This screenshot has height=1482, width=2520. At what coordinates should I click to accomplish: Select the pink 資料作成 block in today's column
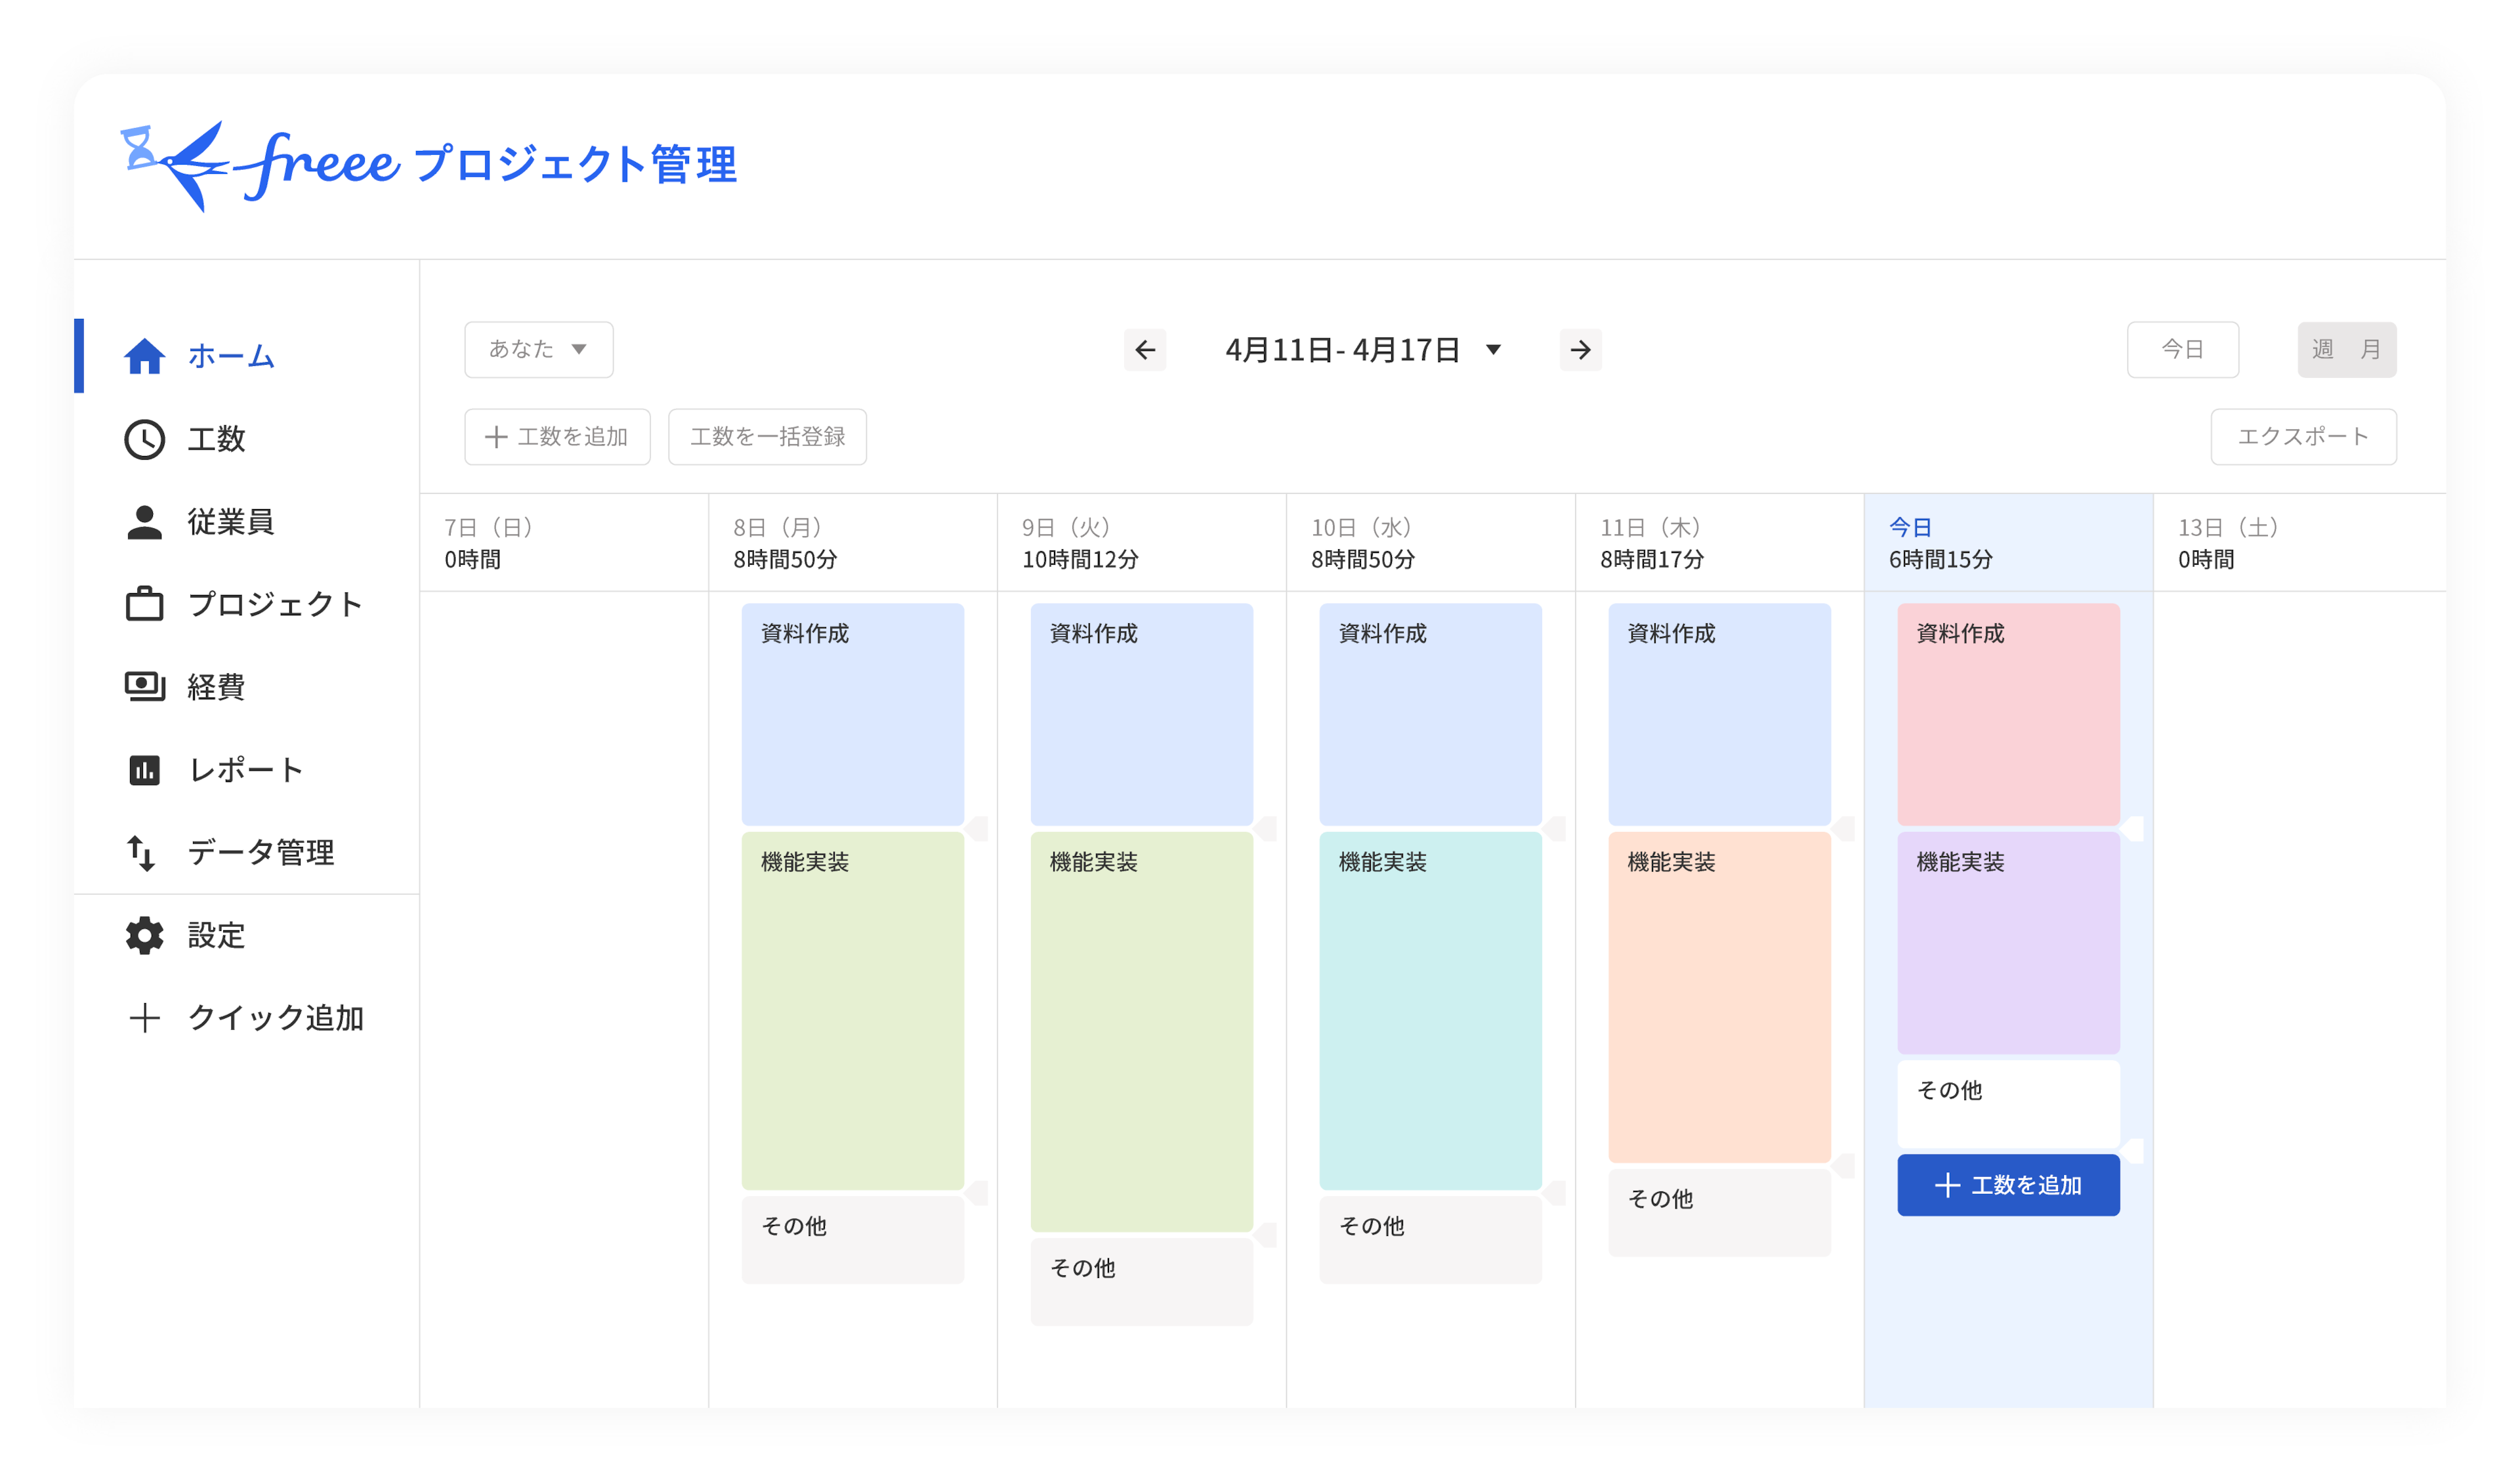(x=2008, y=714)
